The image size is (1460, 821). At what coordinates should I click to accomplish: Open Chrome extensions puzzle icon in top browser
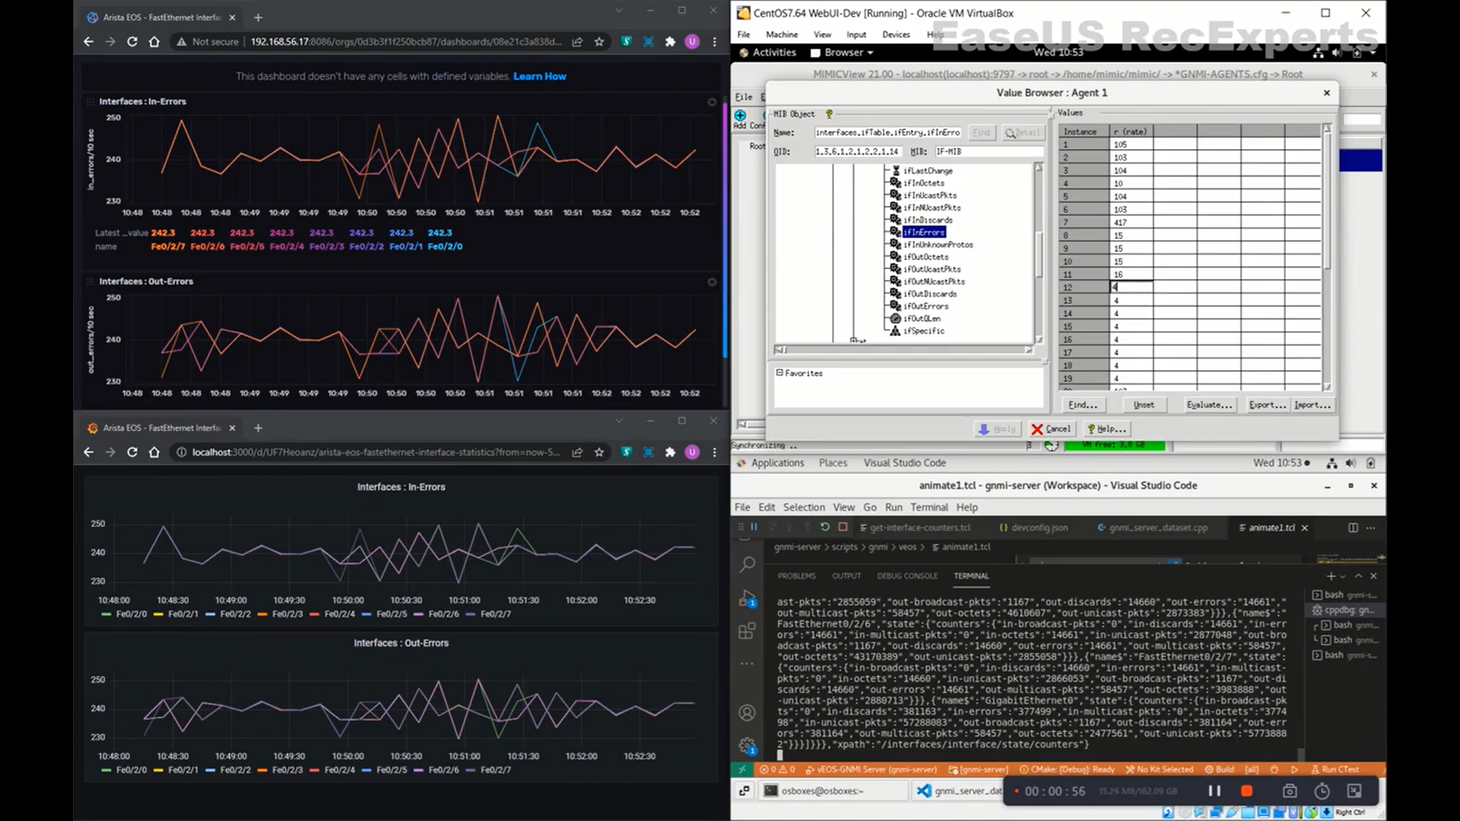(x=670, y=42)
